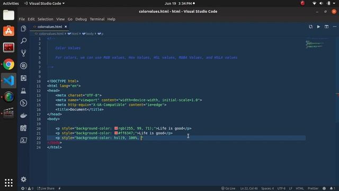Open the Activities overview
Screen dimensions: 339x191
11,4
